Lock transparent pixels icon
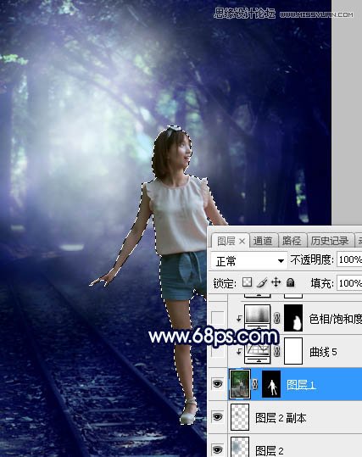Viewport: 362px width, 457px height. click(x=248, y=282)
